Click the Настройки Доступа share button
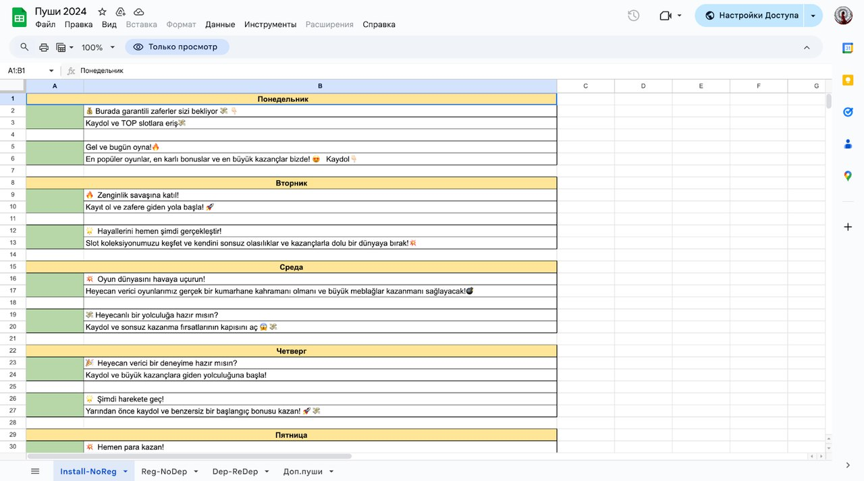Screen dimensions: 864x481 click(x=750, y=16)
